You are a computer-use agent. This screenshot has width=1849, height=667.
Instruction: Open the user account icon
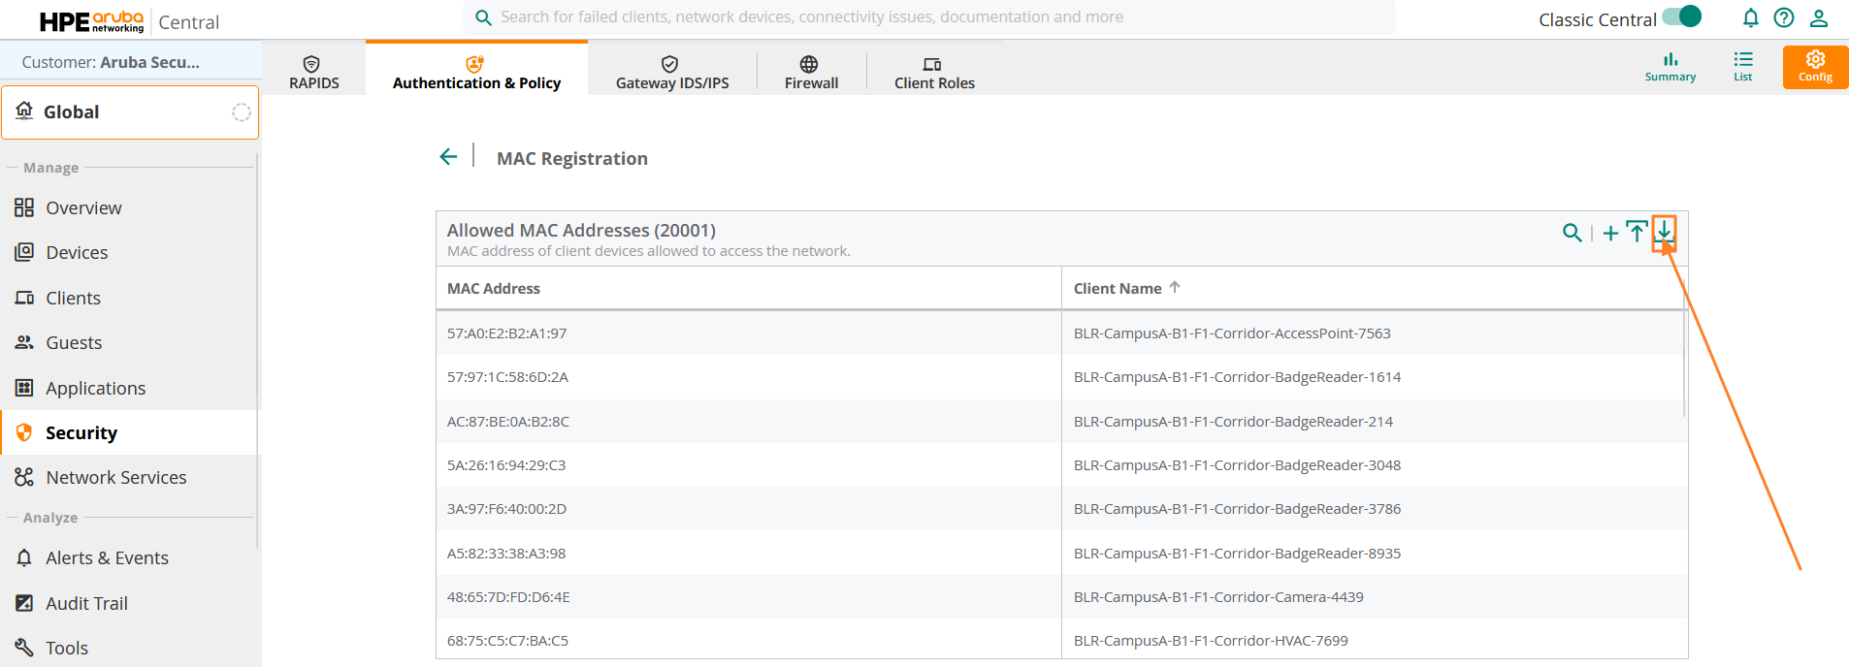click(1819, 17)
